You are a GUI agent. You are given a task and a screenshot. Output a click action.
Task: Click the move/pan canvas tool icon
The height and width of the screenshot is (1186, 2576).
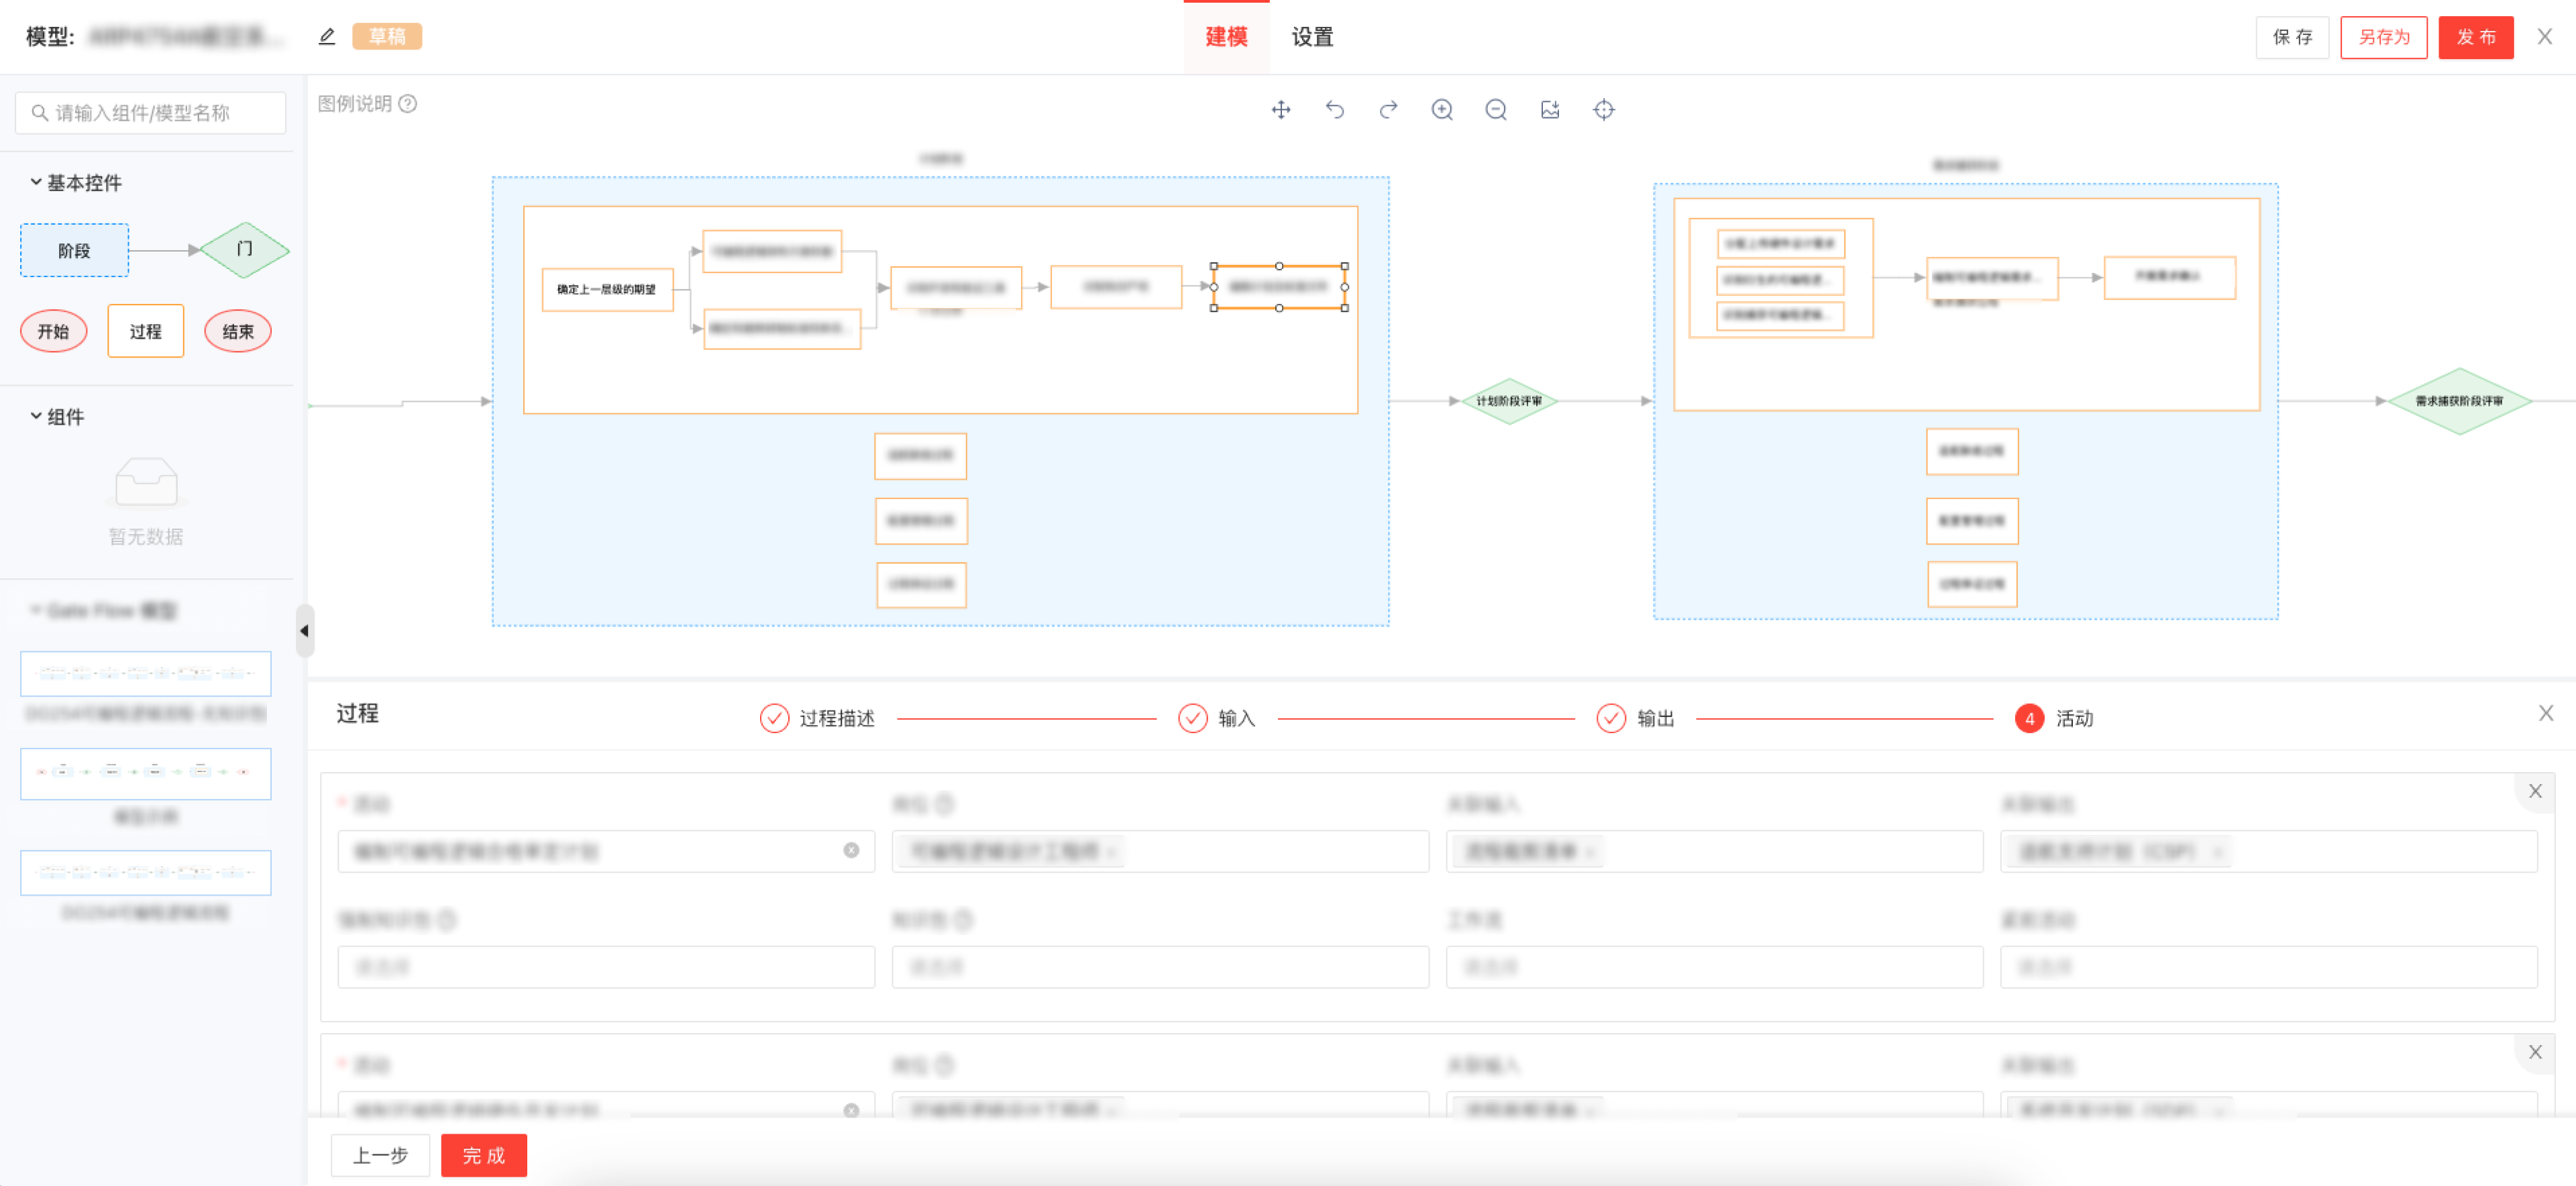pyautogui.click(x=1281, y=110)
